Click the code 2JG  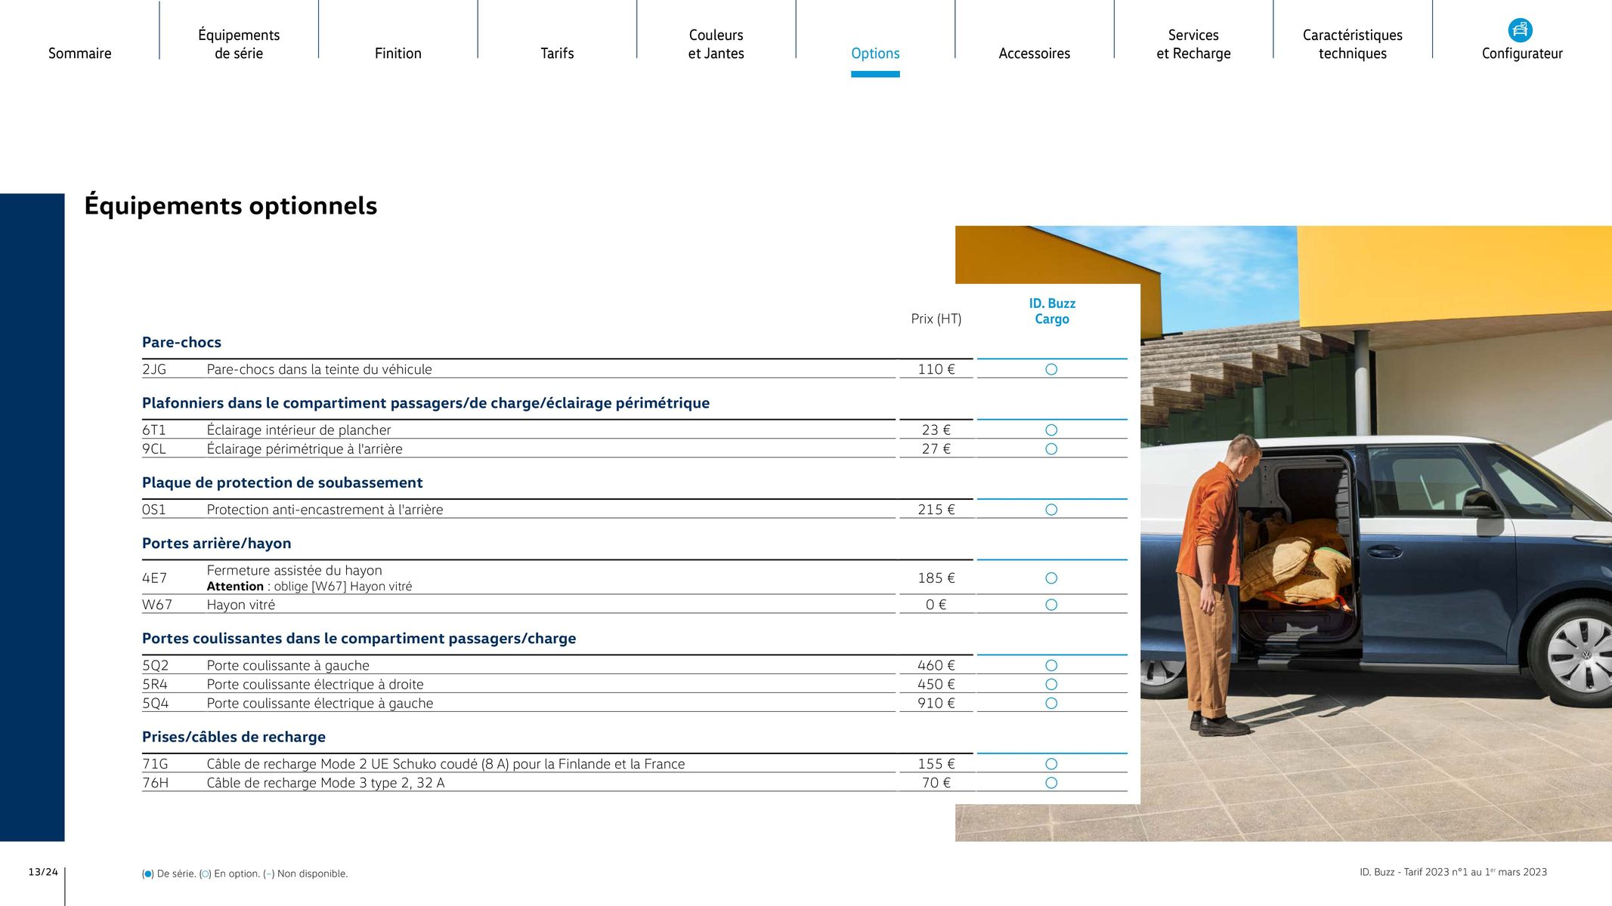154,369
